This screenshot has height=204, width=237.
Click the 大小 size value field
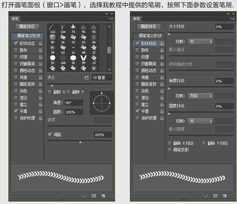[x=102, y=77]
